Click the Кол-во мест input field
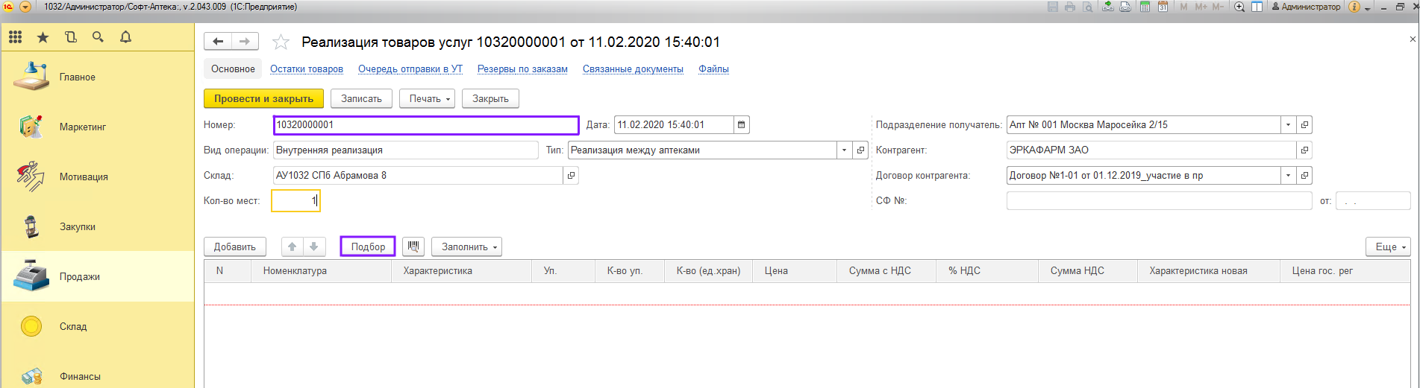This screenshot has width=1420, height=388. pos(295,201)
